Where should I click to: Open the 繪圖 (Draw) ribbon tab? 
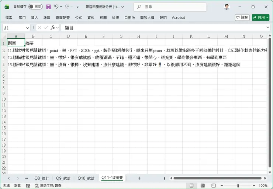47,18
